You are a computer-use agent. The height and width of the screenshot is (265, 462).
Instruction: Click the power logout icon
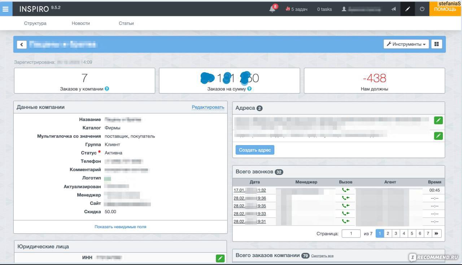pos(422,9)
